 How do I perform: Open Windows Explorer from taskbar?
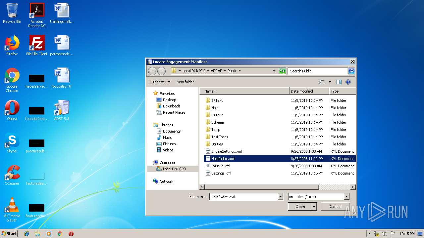pyautogui.click(x=37, y=234)
